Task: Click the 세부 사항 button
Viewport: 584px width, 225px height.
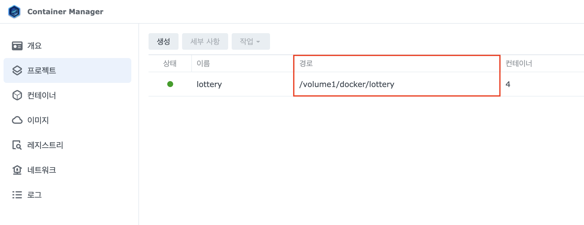Action: point(205,41)
